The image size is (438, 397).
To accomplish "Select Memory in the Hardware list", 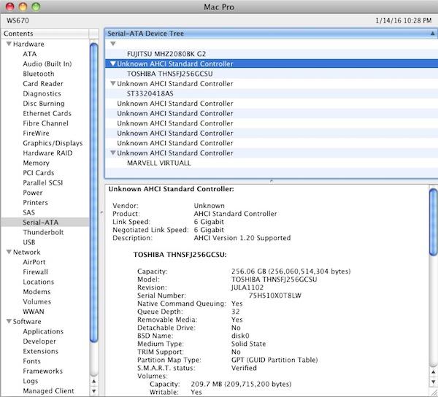I will 36,163.
